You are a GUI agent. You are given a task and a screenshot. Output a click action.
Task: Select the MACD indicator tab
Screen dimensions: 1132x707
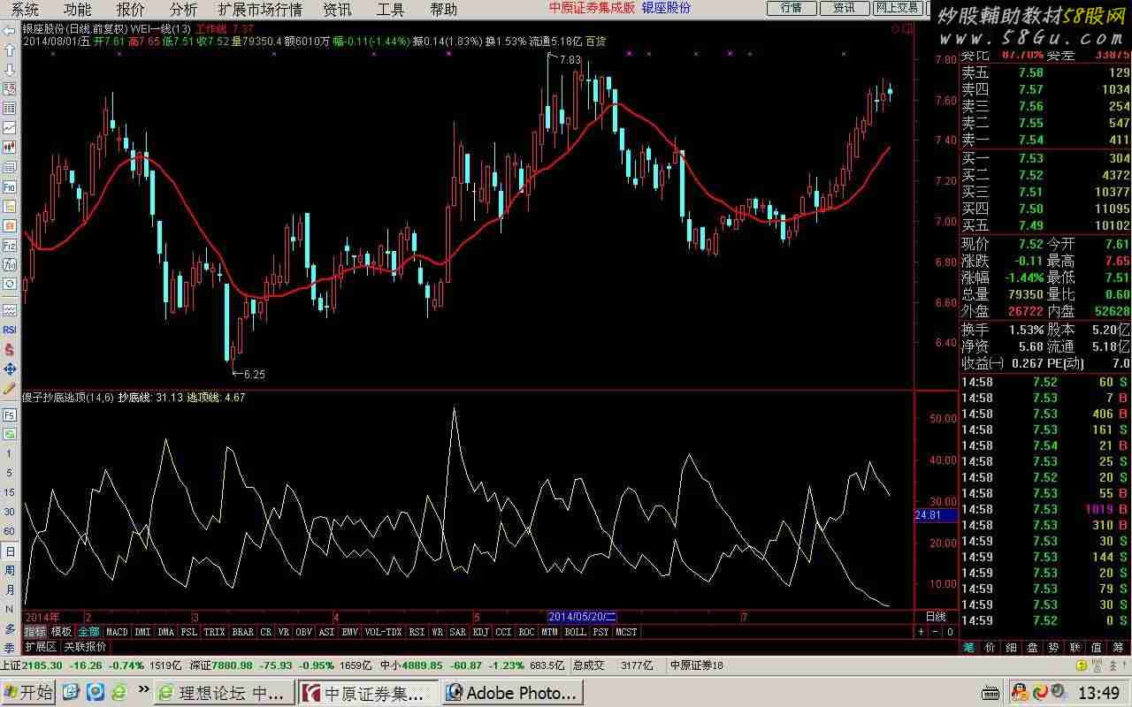point(117,632)
